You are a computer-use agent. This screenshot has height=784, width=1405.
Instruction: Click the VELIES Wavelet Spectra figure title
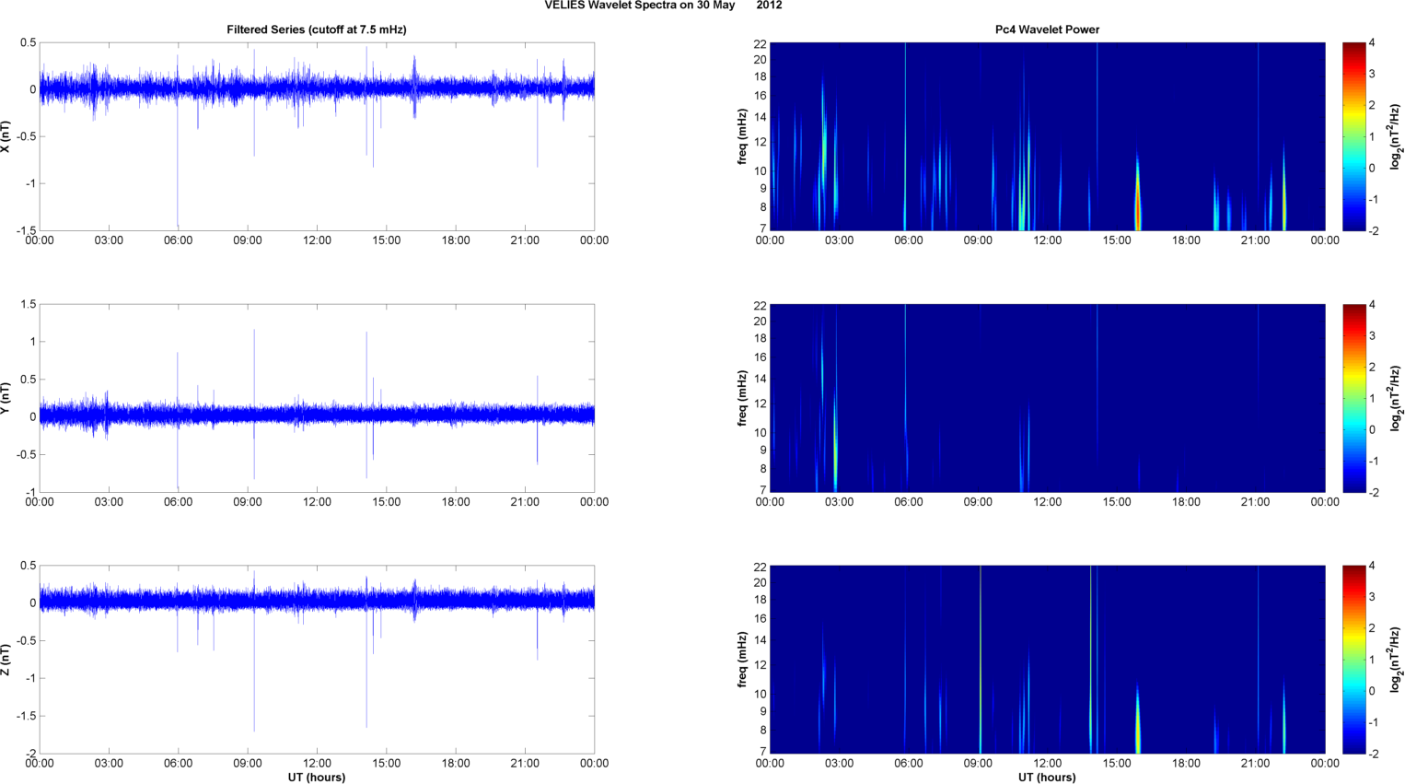click(x=663, y=6)
